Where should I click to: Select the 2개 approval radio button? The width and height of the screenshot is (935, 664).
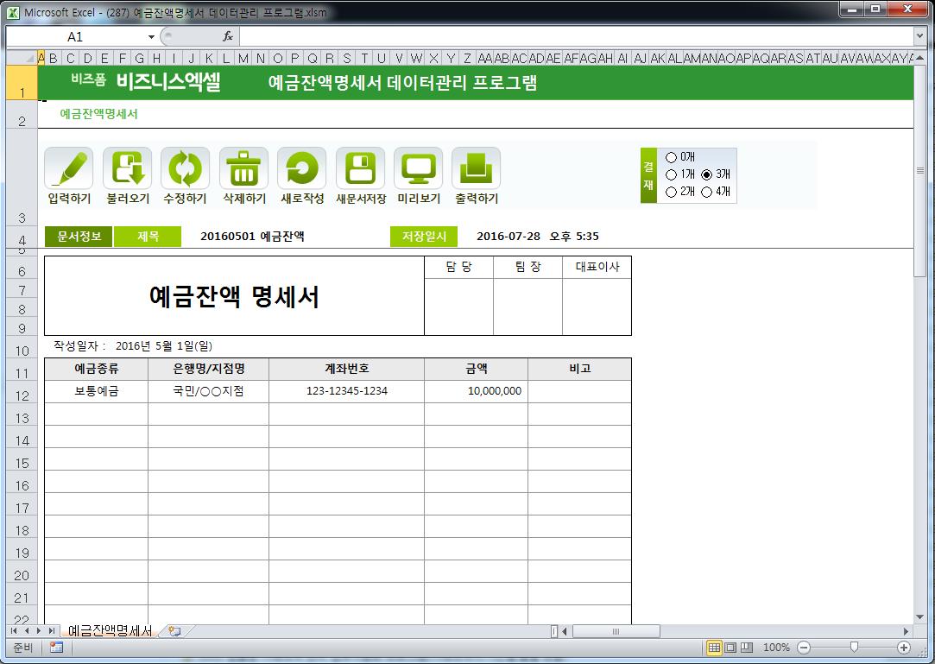click(672, 192)
